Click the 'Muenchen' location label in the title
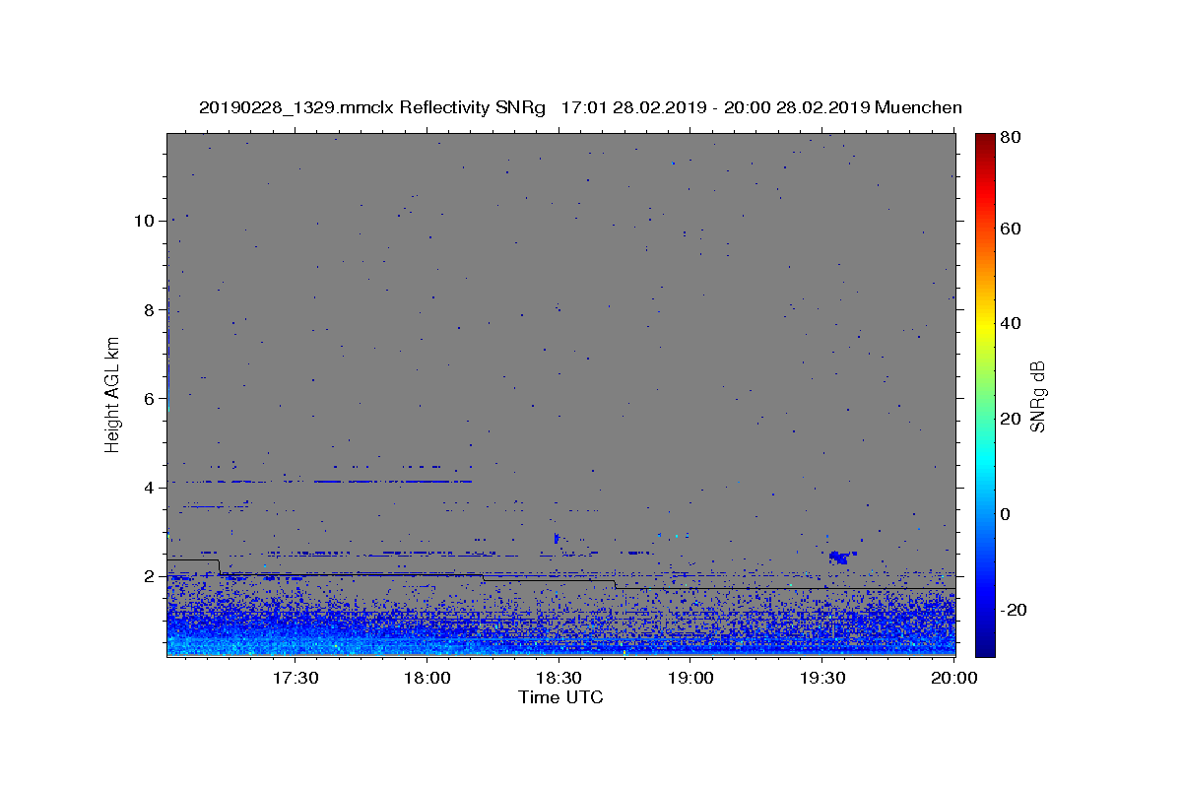The height and width of the screenshot is (788, 1182). coord(918,107)
